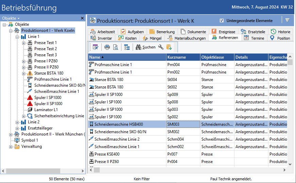Screen dimensions: 296x183
Task: Collapse Produktionsort I - Werk Koeln node
Action: [x=11, y=30]
